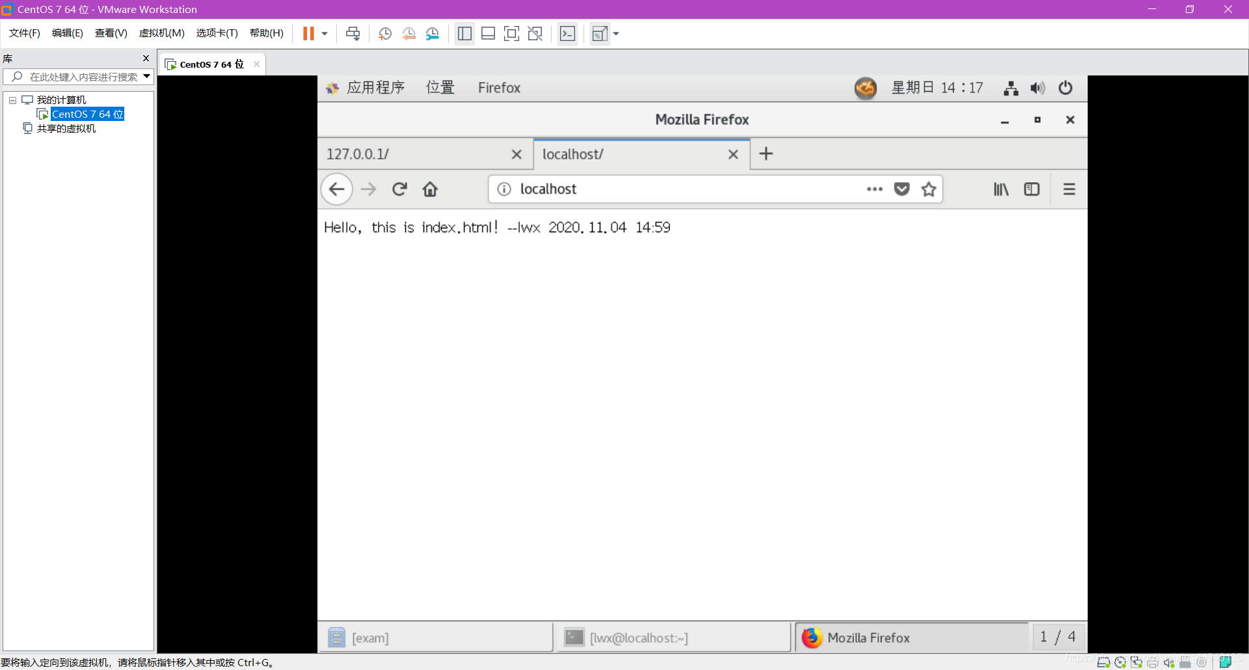Go forward in Firefox
This screenshot has width=1249, height=670.
(368, 189)
